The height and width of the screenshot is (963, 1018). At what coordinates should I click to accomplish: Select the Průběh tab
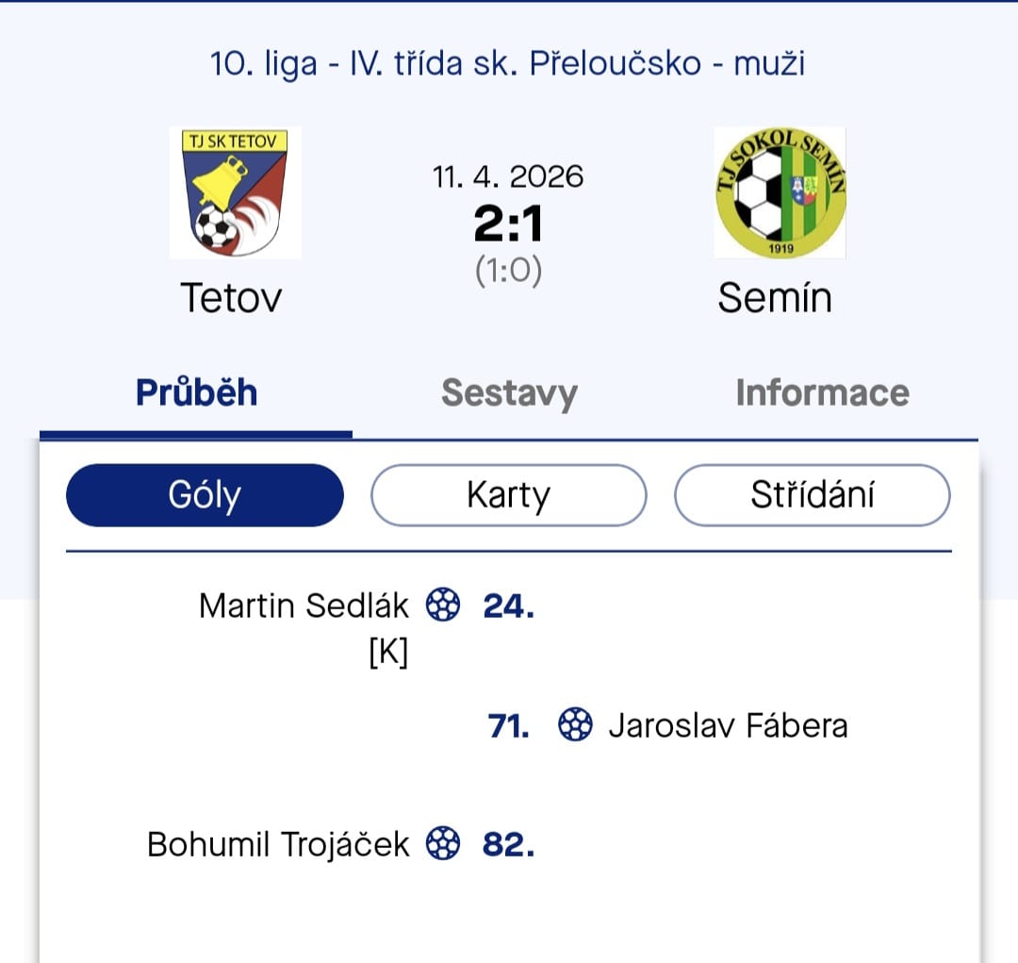tap(195, 392)
